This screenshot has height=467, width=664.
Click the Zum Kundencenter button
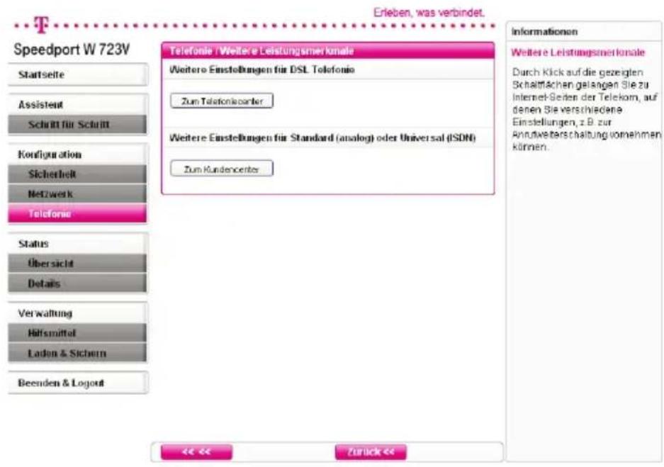[x=222, y=169]
